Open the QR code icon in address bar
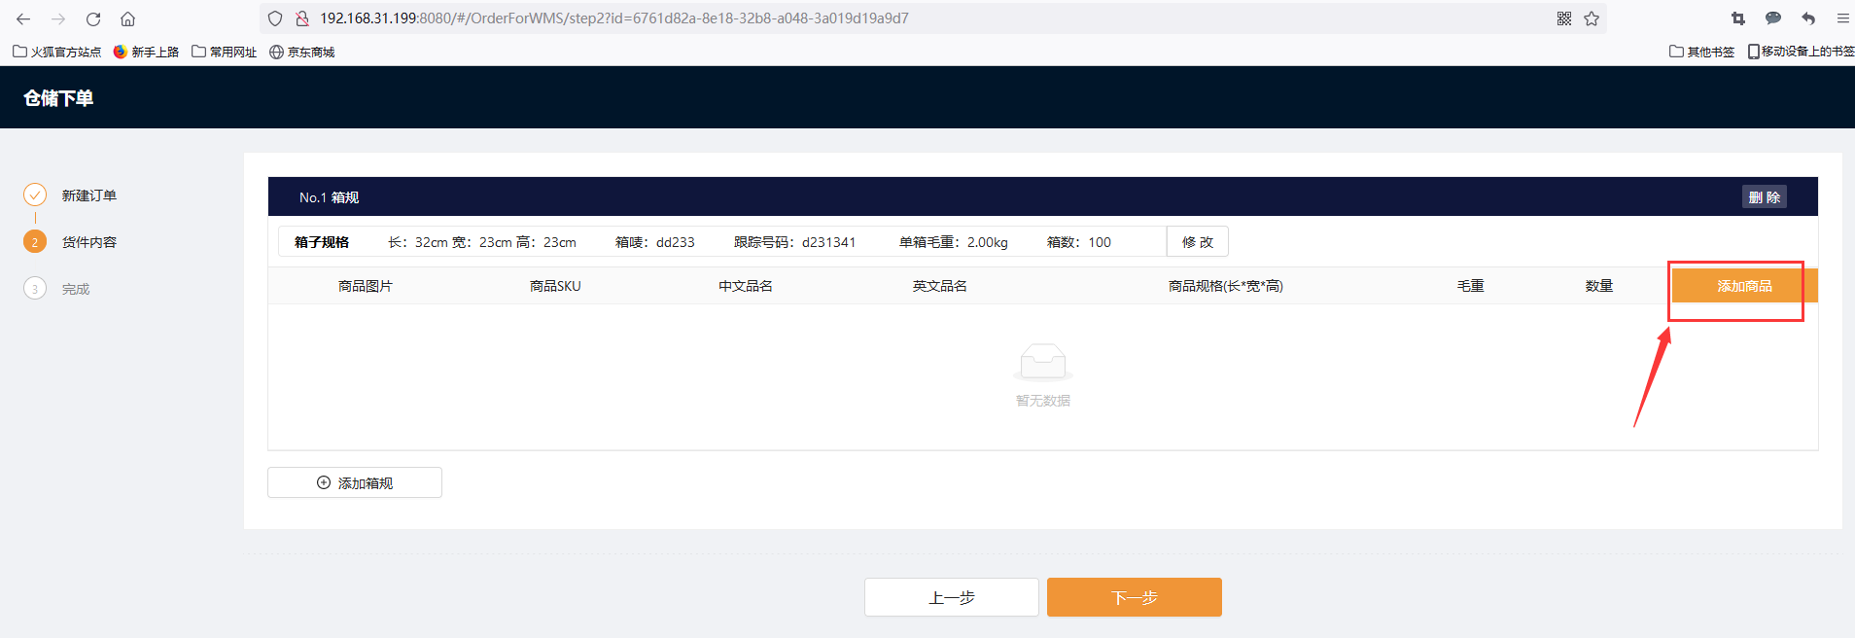The image size is (1855, 638). click(x=1564, y=18)
